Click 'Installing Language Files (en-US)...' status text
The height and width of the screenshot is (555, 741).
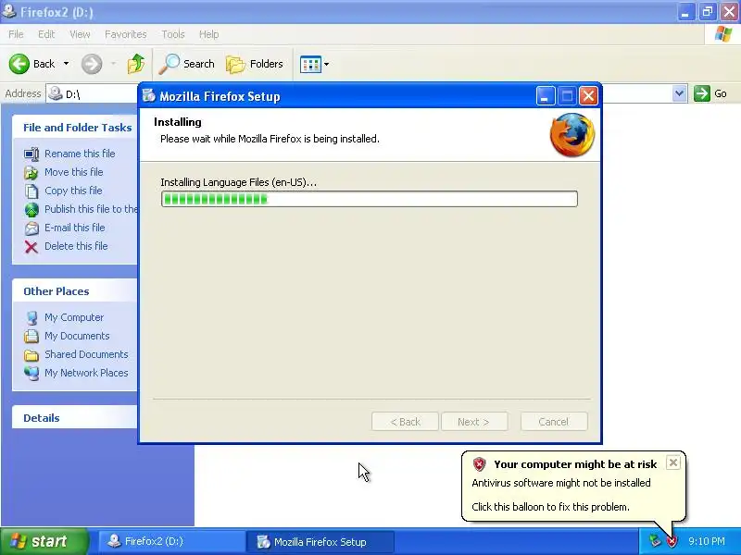pyautogui.click(x=239, y=182)
